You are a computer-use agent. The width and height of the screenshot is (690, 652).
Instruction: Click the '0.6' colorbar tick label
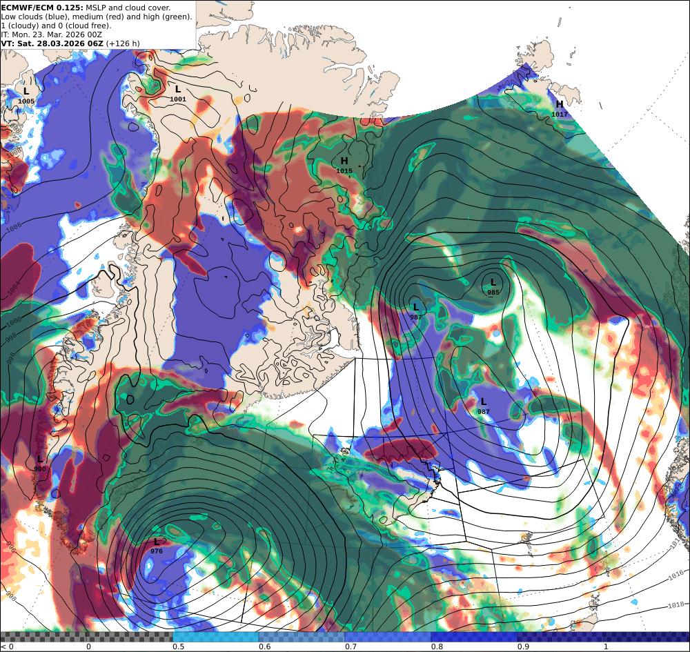tap(265, 646)
